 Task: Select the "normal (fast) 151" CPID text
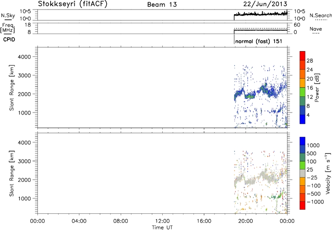pyautogui.click(x=259, y=41)
